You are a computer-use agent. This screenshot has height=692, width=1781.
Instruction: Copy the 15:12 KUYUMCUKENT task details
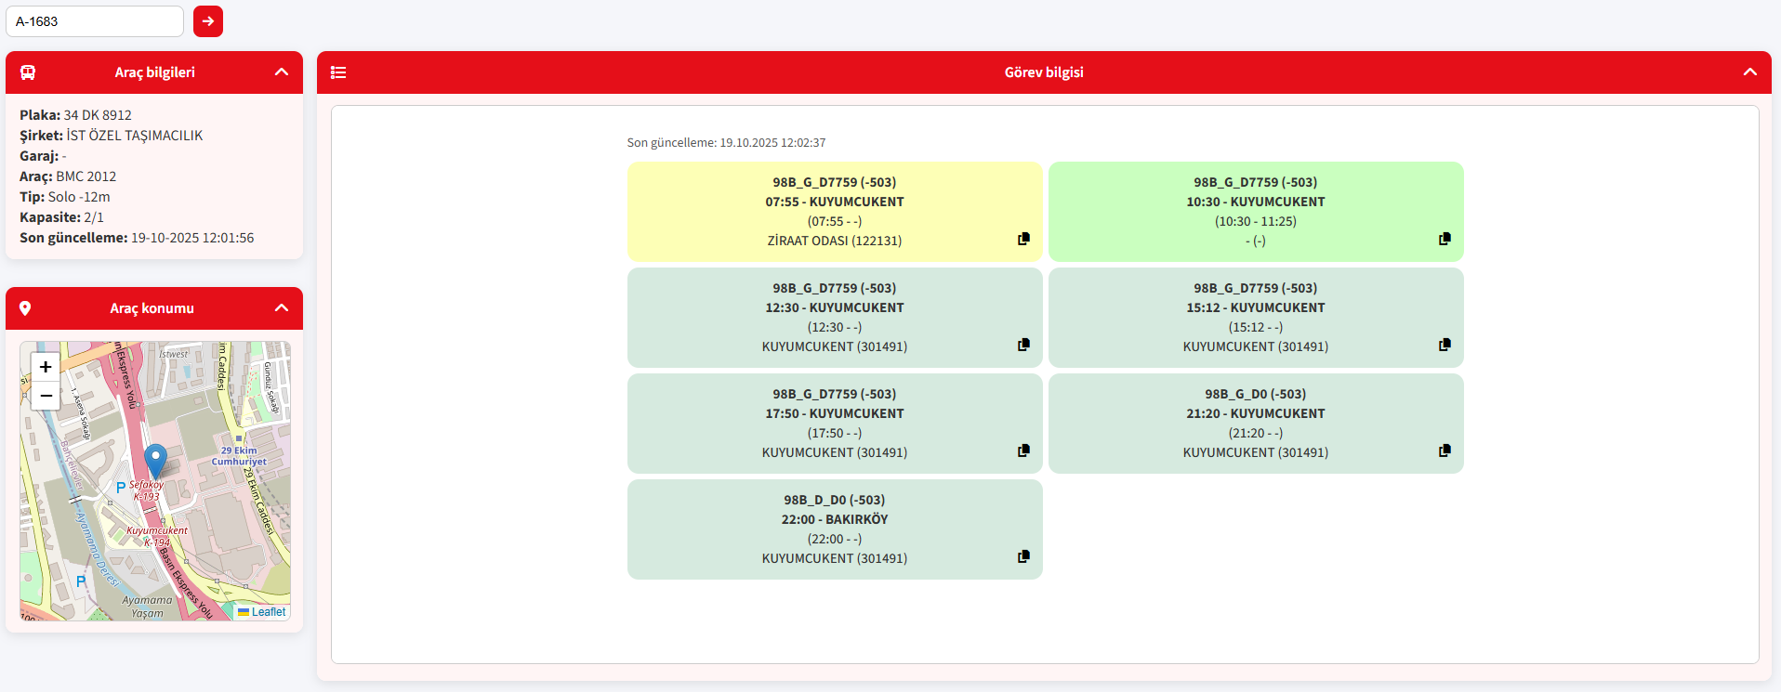tap(1445, 345)
